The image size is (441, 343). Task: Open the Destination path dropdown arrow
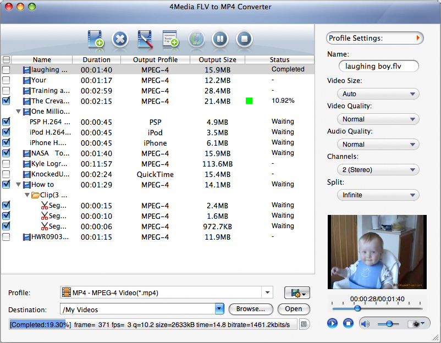(x=219, y=309)
